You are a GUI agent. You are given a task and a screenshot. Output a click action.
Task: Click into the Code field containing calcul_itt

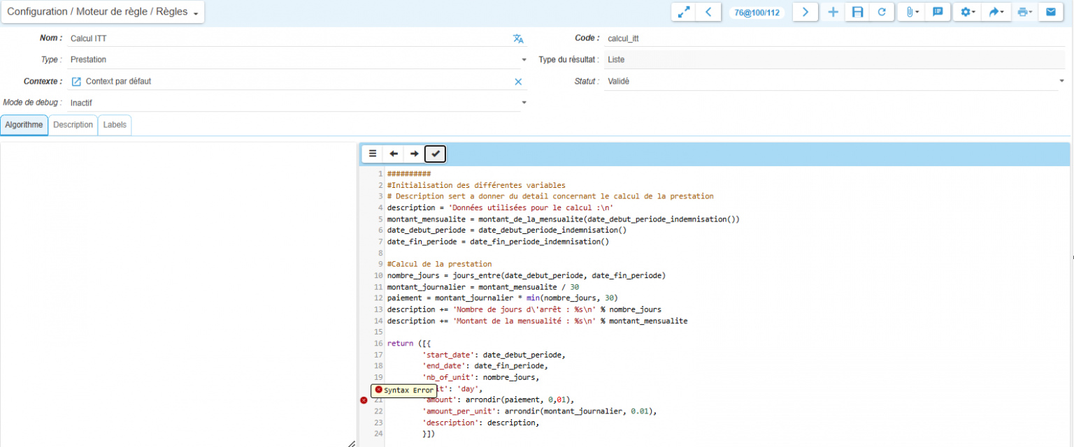832,38
